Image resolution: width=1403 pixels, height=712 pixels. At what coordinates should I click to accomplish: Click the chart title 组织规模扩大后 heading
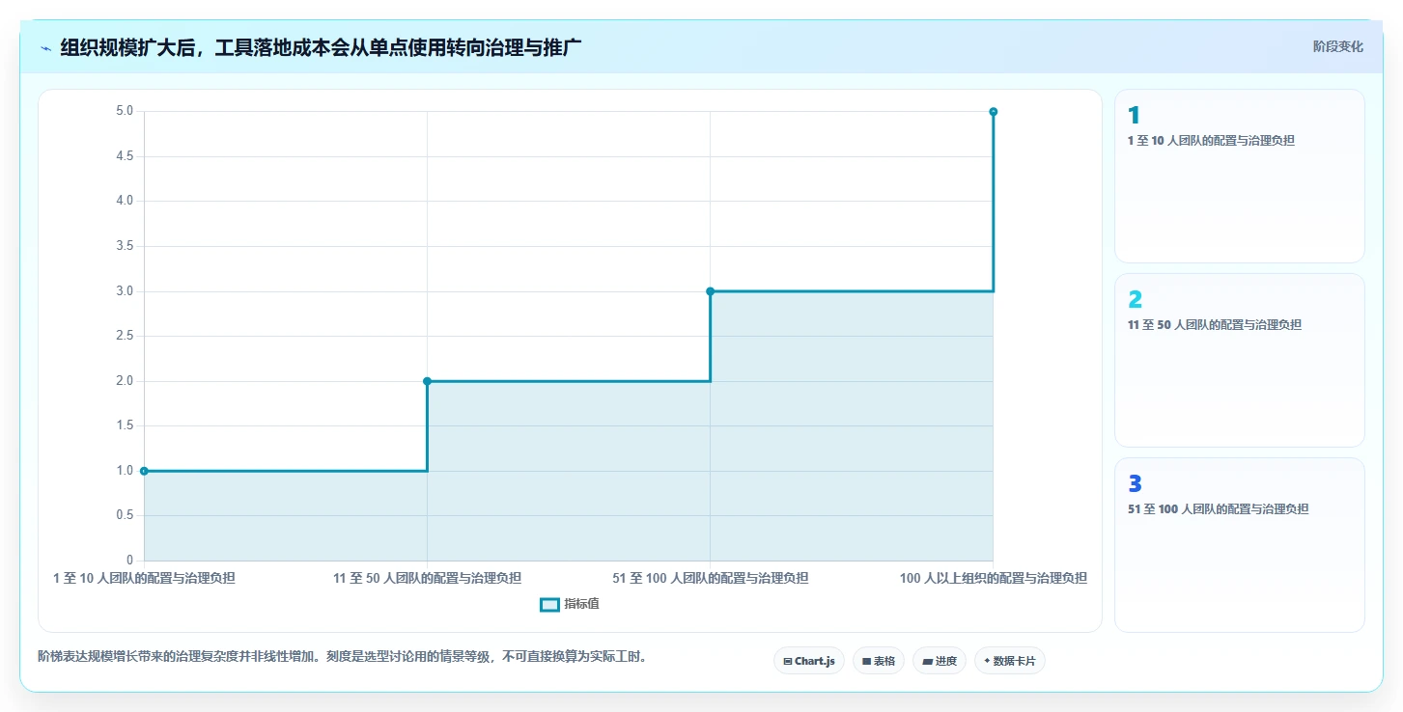pyautogui.click(x=321, y=47)
